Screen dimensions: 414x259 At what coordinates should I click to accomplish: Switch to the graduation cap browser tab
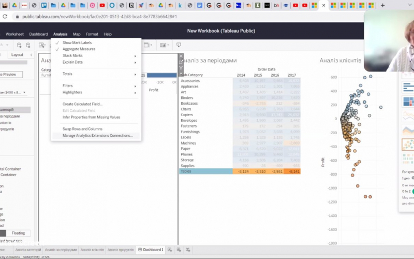coord(286,5)
